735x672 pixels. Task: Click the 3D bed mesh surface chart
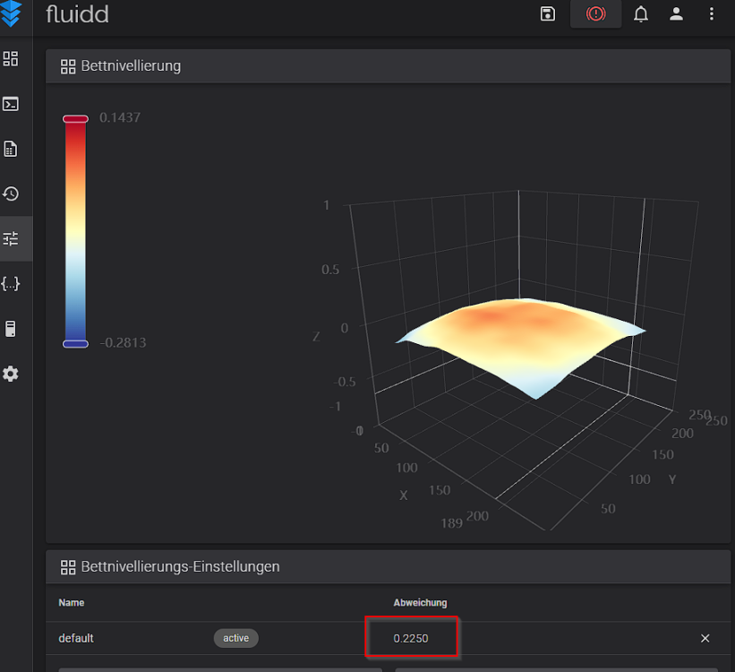coord(519,340)
